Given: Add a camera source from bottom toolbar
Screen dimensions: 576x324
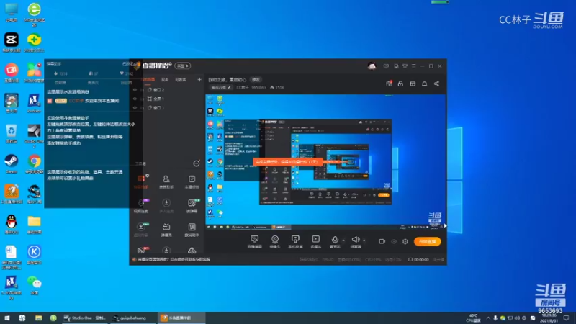Looking at the screenshot, I should pos(275,242).
